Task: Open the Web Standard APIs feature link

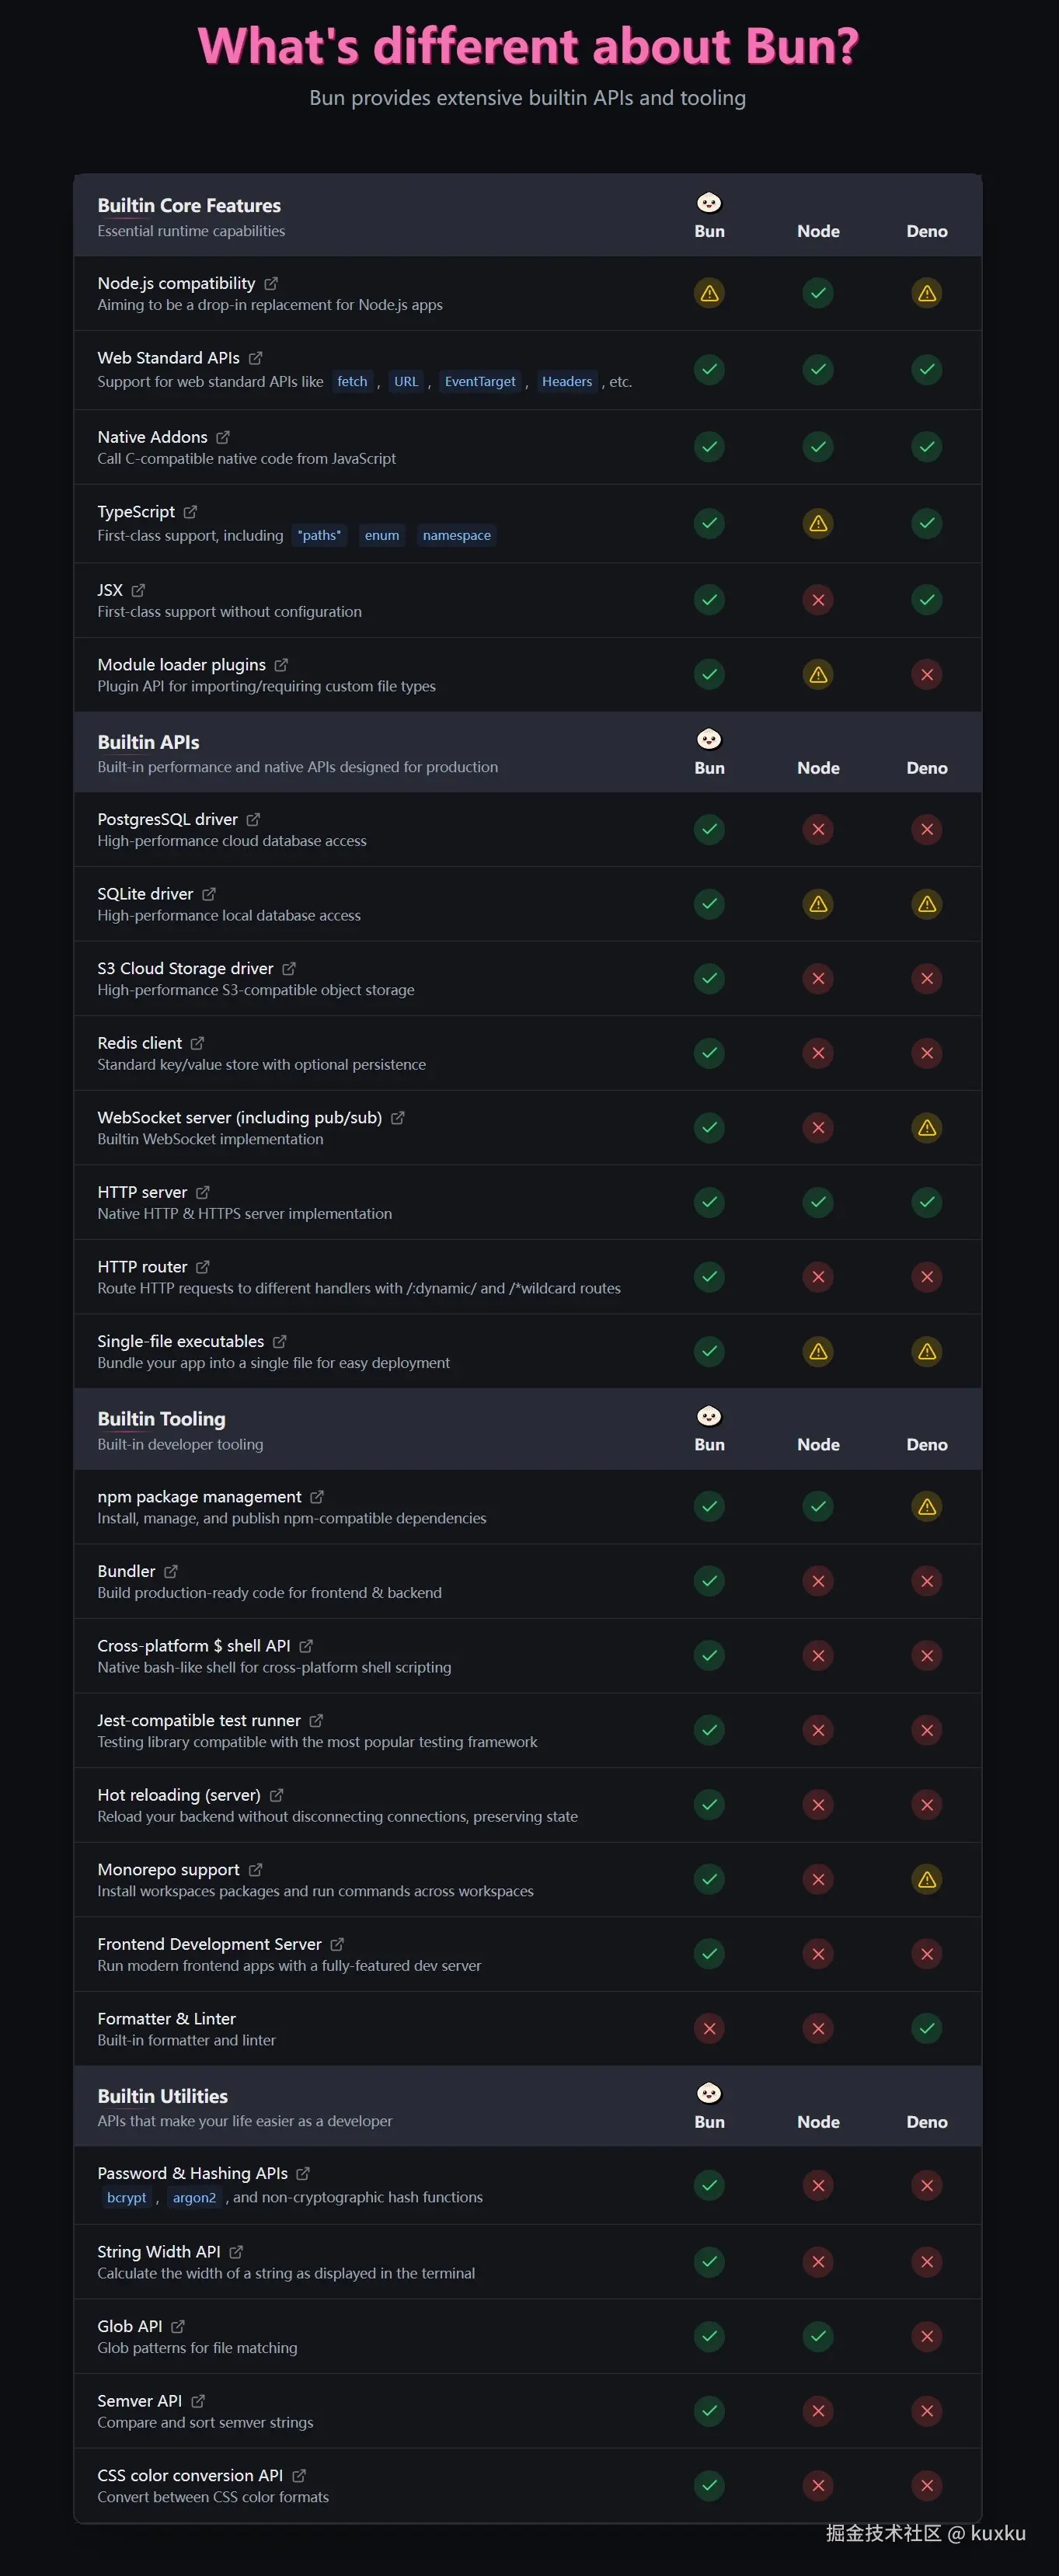Action: [168, 358]
